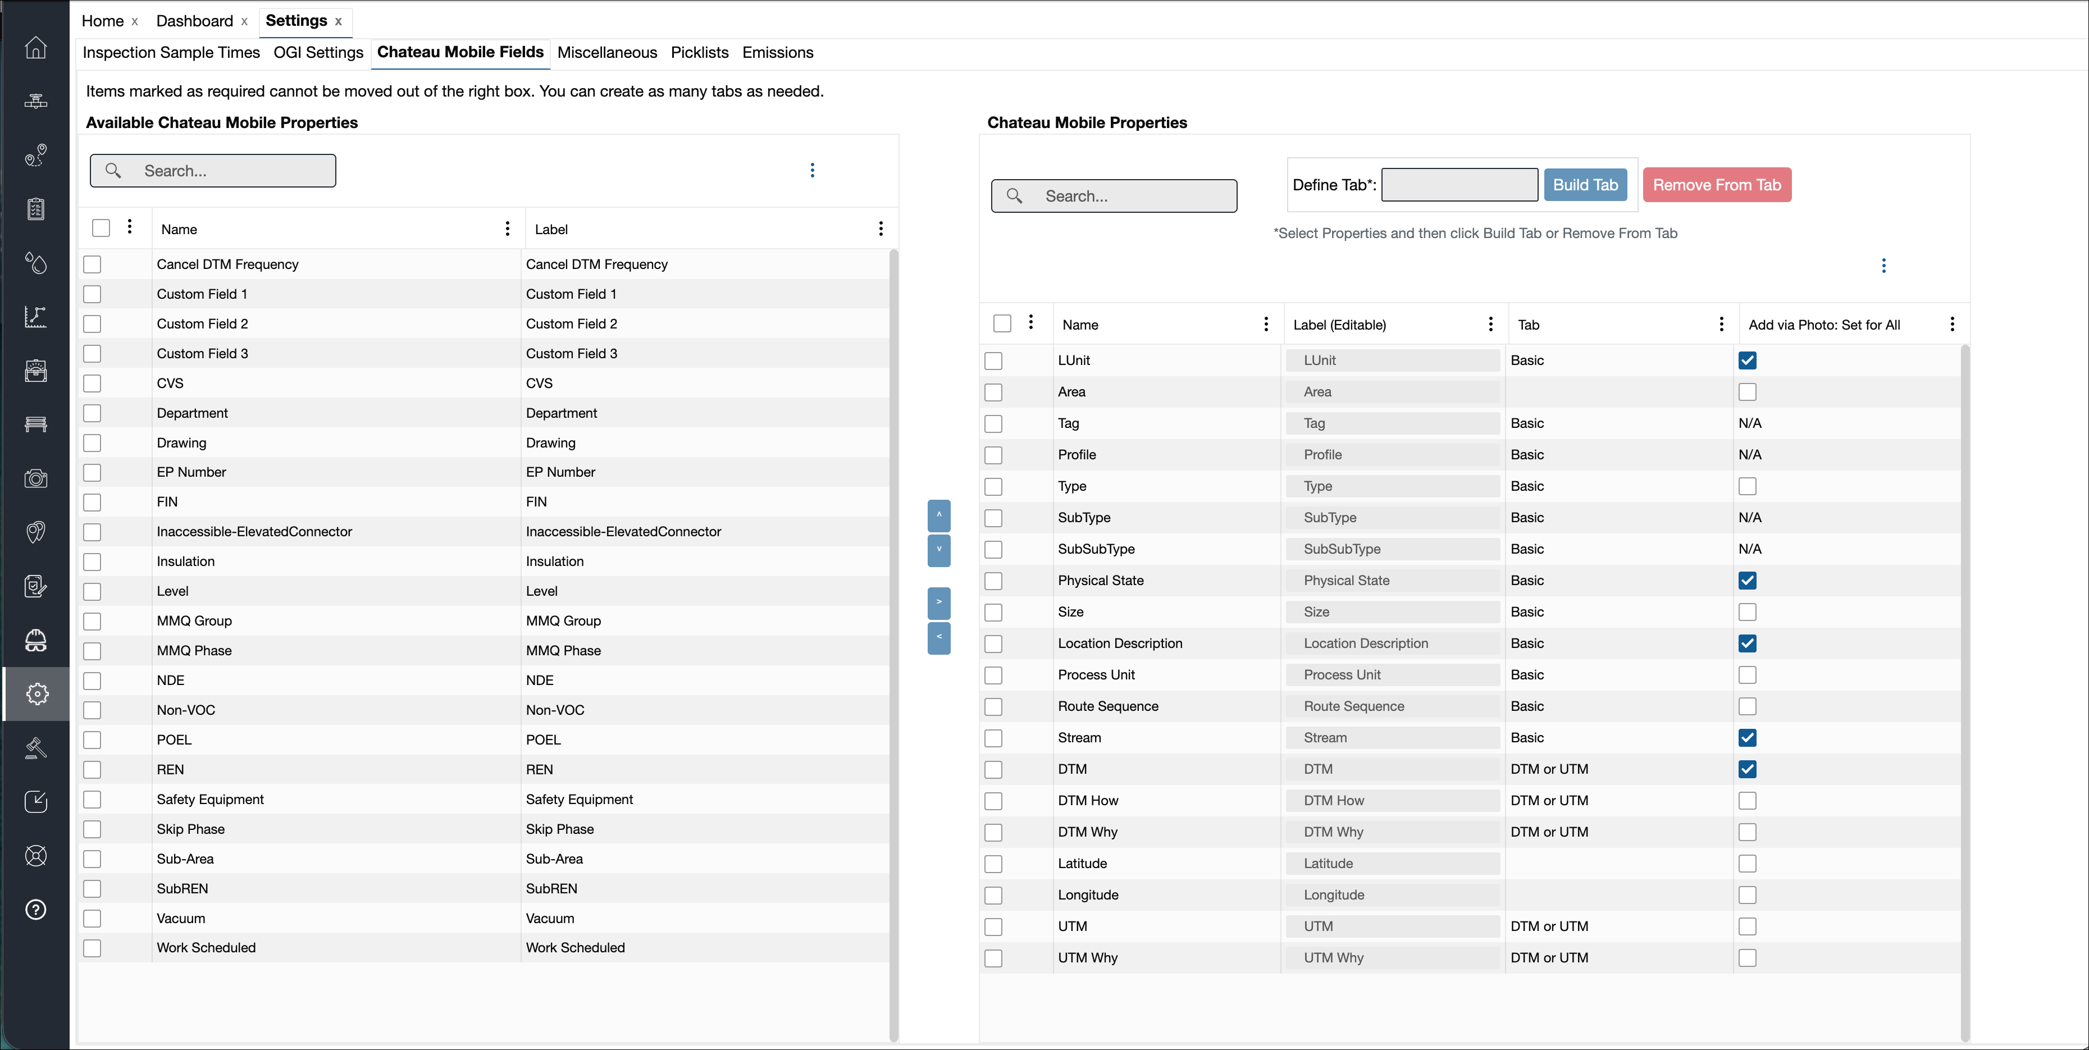
Task: Select the Chateau Mobile Fields tab
Action: 460,53
